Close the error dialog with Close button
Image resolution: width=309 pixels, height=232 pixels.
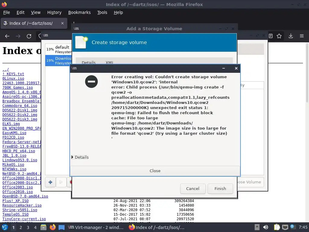(x=155, y=171)
